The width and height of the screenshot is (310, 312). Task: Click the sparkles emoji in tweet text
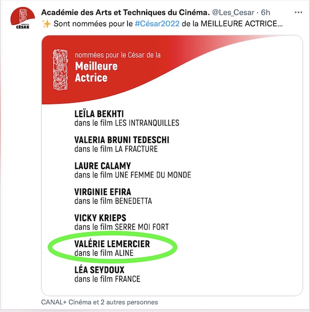click(47, 24)
